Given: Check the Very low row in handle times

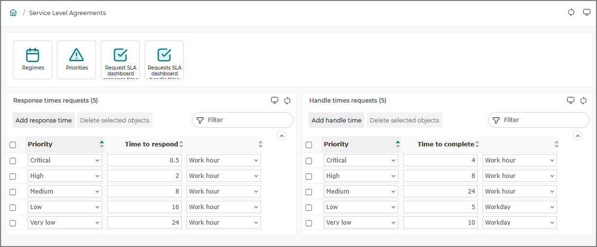Looking at the screenshot, I should 309,223.
